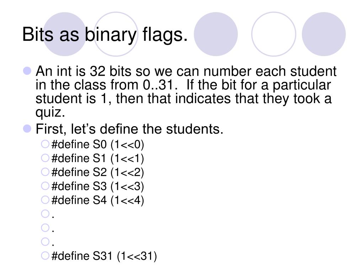364x273 pixels.
Task: Click the slide title "Bits as binary flags."
Action: coord(105,35)
